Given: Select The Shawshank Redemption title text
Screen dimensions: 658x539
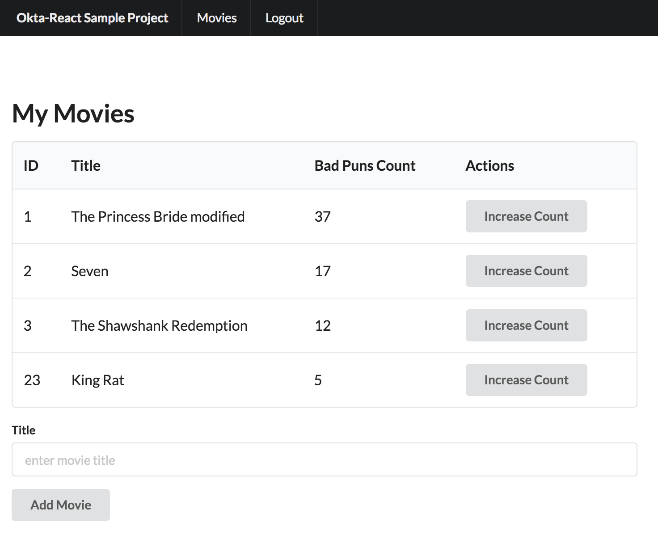Looking at the screenshot, I should click(159, 326).
